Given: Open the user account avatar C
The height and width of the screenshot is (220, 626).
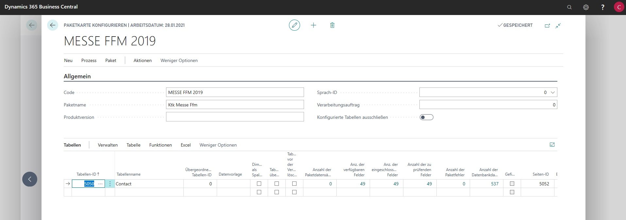Looking at the screenshot, I should click(619, 7).
